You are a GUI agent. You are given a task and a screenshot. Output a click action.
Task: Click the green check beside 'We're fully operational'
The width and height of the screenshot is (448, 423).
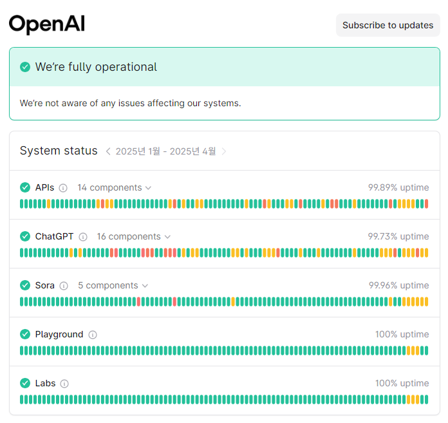[25, 67]
